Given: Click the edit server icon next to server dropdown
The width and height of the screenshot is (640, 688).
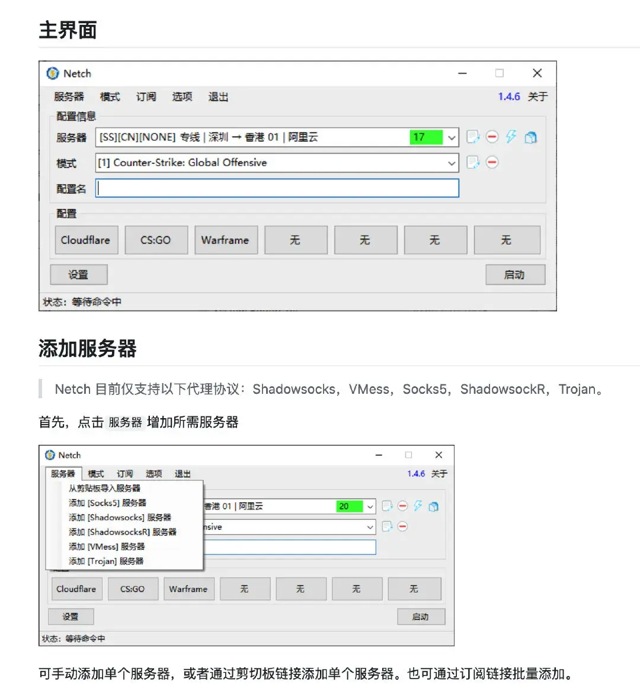Looking at the screenshot, I should (473, 137).
